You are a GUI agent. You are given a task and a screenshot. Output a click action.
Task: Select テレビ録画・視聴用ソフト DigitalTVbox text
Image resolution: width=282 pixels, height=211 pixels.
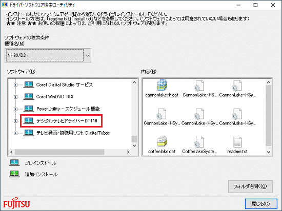pos(73,133)
